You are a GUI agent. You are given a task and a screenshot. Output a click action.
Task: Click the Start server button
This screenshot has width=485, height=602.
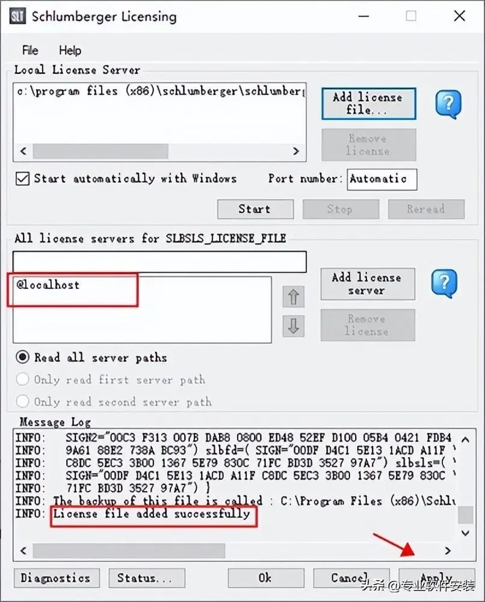(x=256, y=209)
